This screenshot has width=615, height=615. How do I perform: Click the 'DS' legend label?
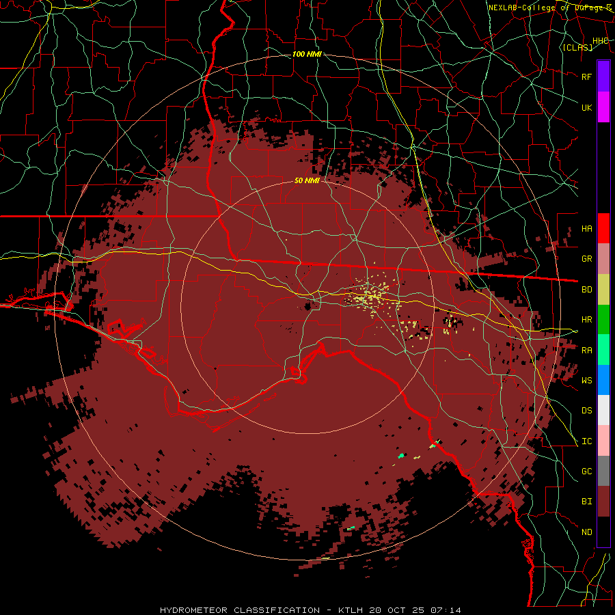point(586,411)
